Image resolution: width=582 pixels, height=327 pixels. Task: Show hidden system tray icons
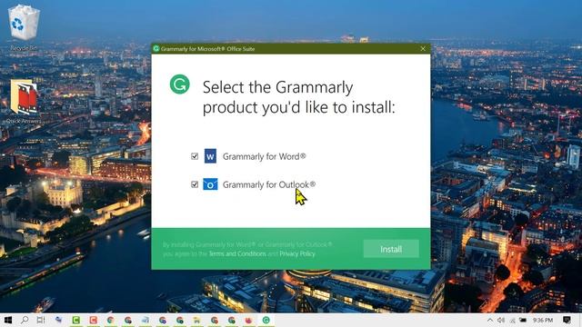click(x=490, y=320)
